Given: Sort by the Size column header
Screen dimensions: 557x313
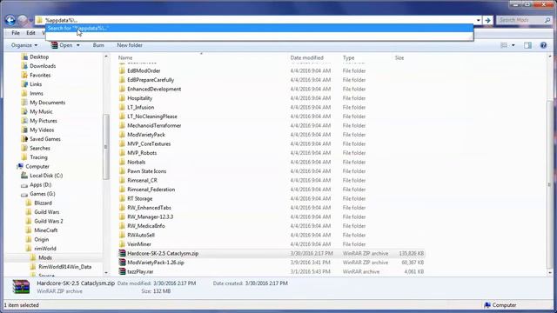Looking at the screenshot, I should pos(399,57).
